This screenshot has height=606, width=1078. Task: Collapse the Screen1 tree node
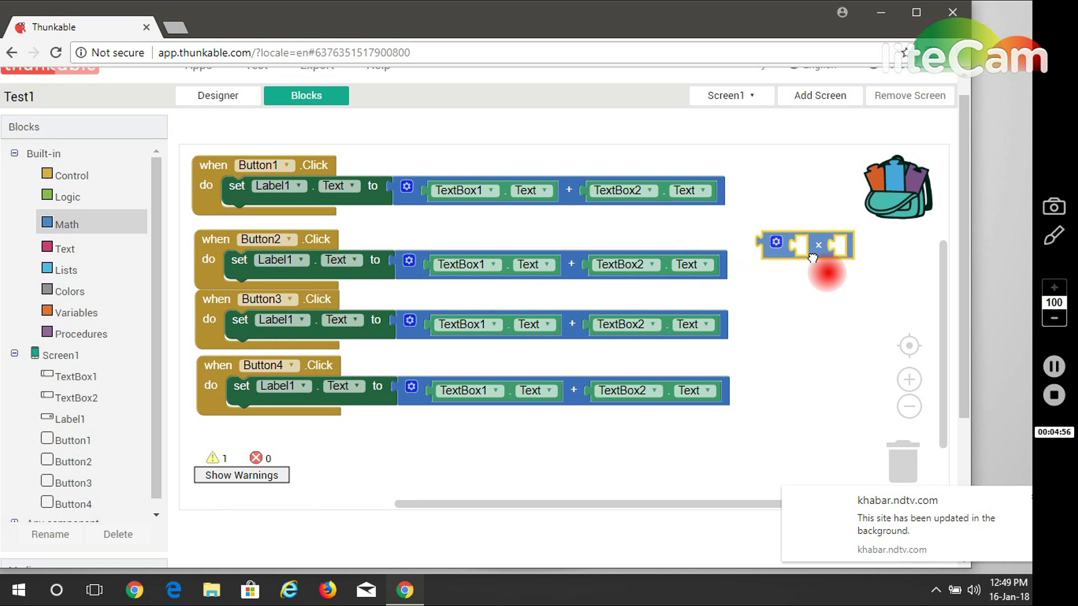point(15,353)
